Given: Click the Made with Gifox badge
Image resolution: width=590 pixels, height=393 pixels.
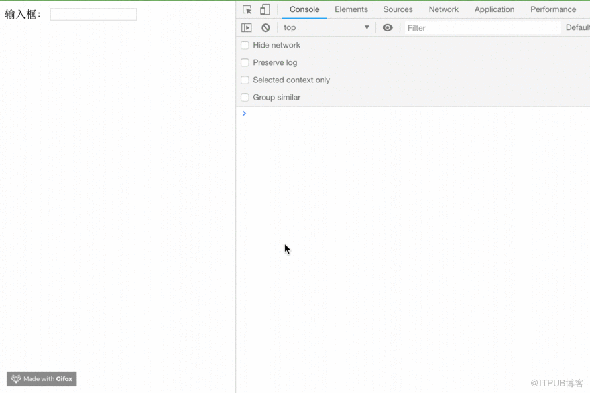Looking at the screenshot, I should click(41, 378).
